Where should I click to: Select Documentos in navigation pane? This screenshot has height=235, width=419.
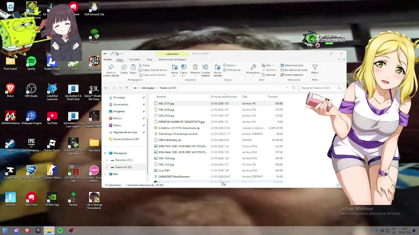pos(121,104)
